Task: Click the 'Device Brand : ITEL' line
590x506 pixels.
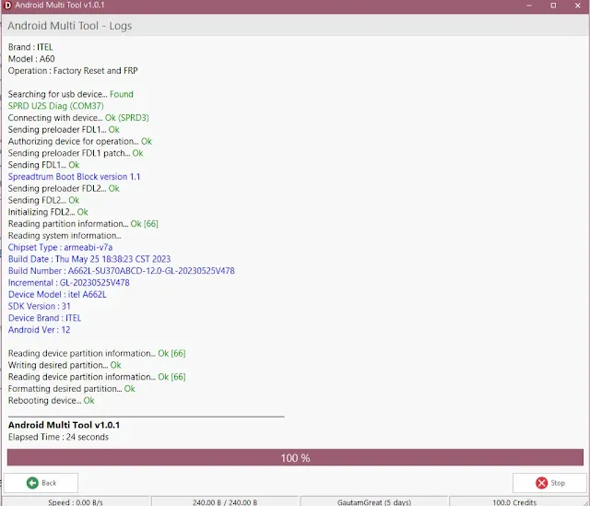Action: (x=44, y=318)
